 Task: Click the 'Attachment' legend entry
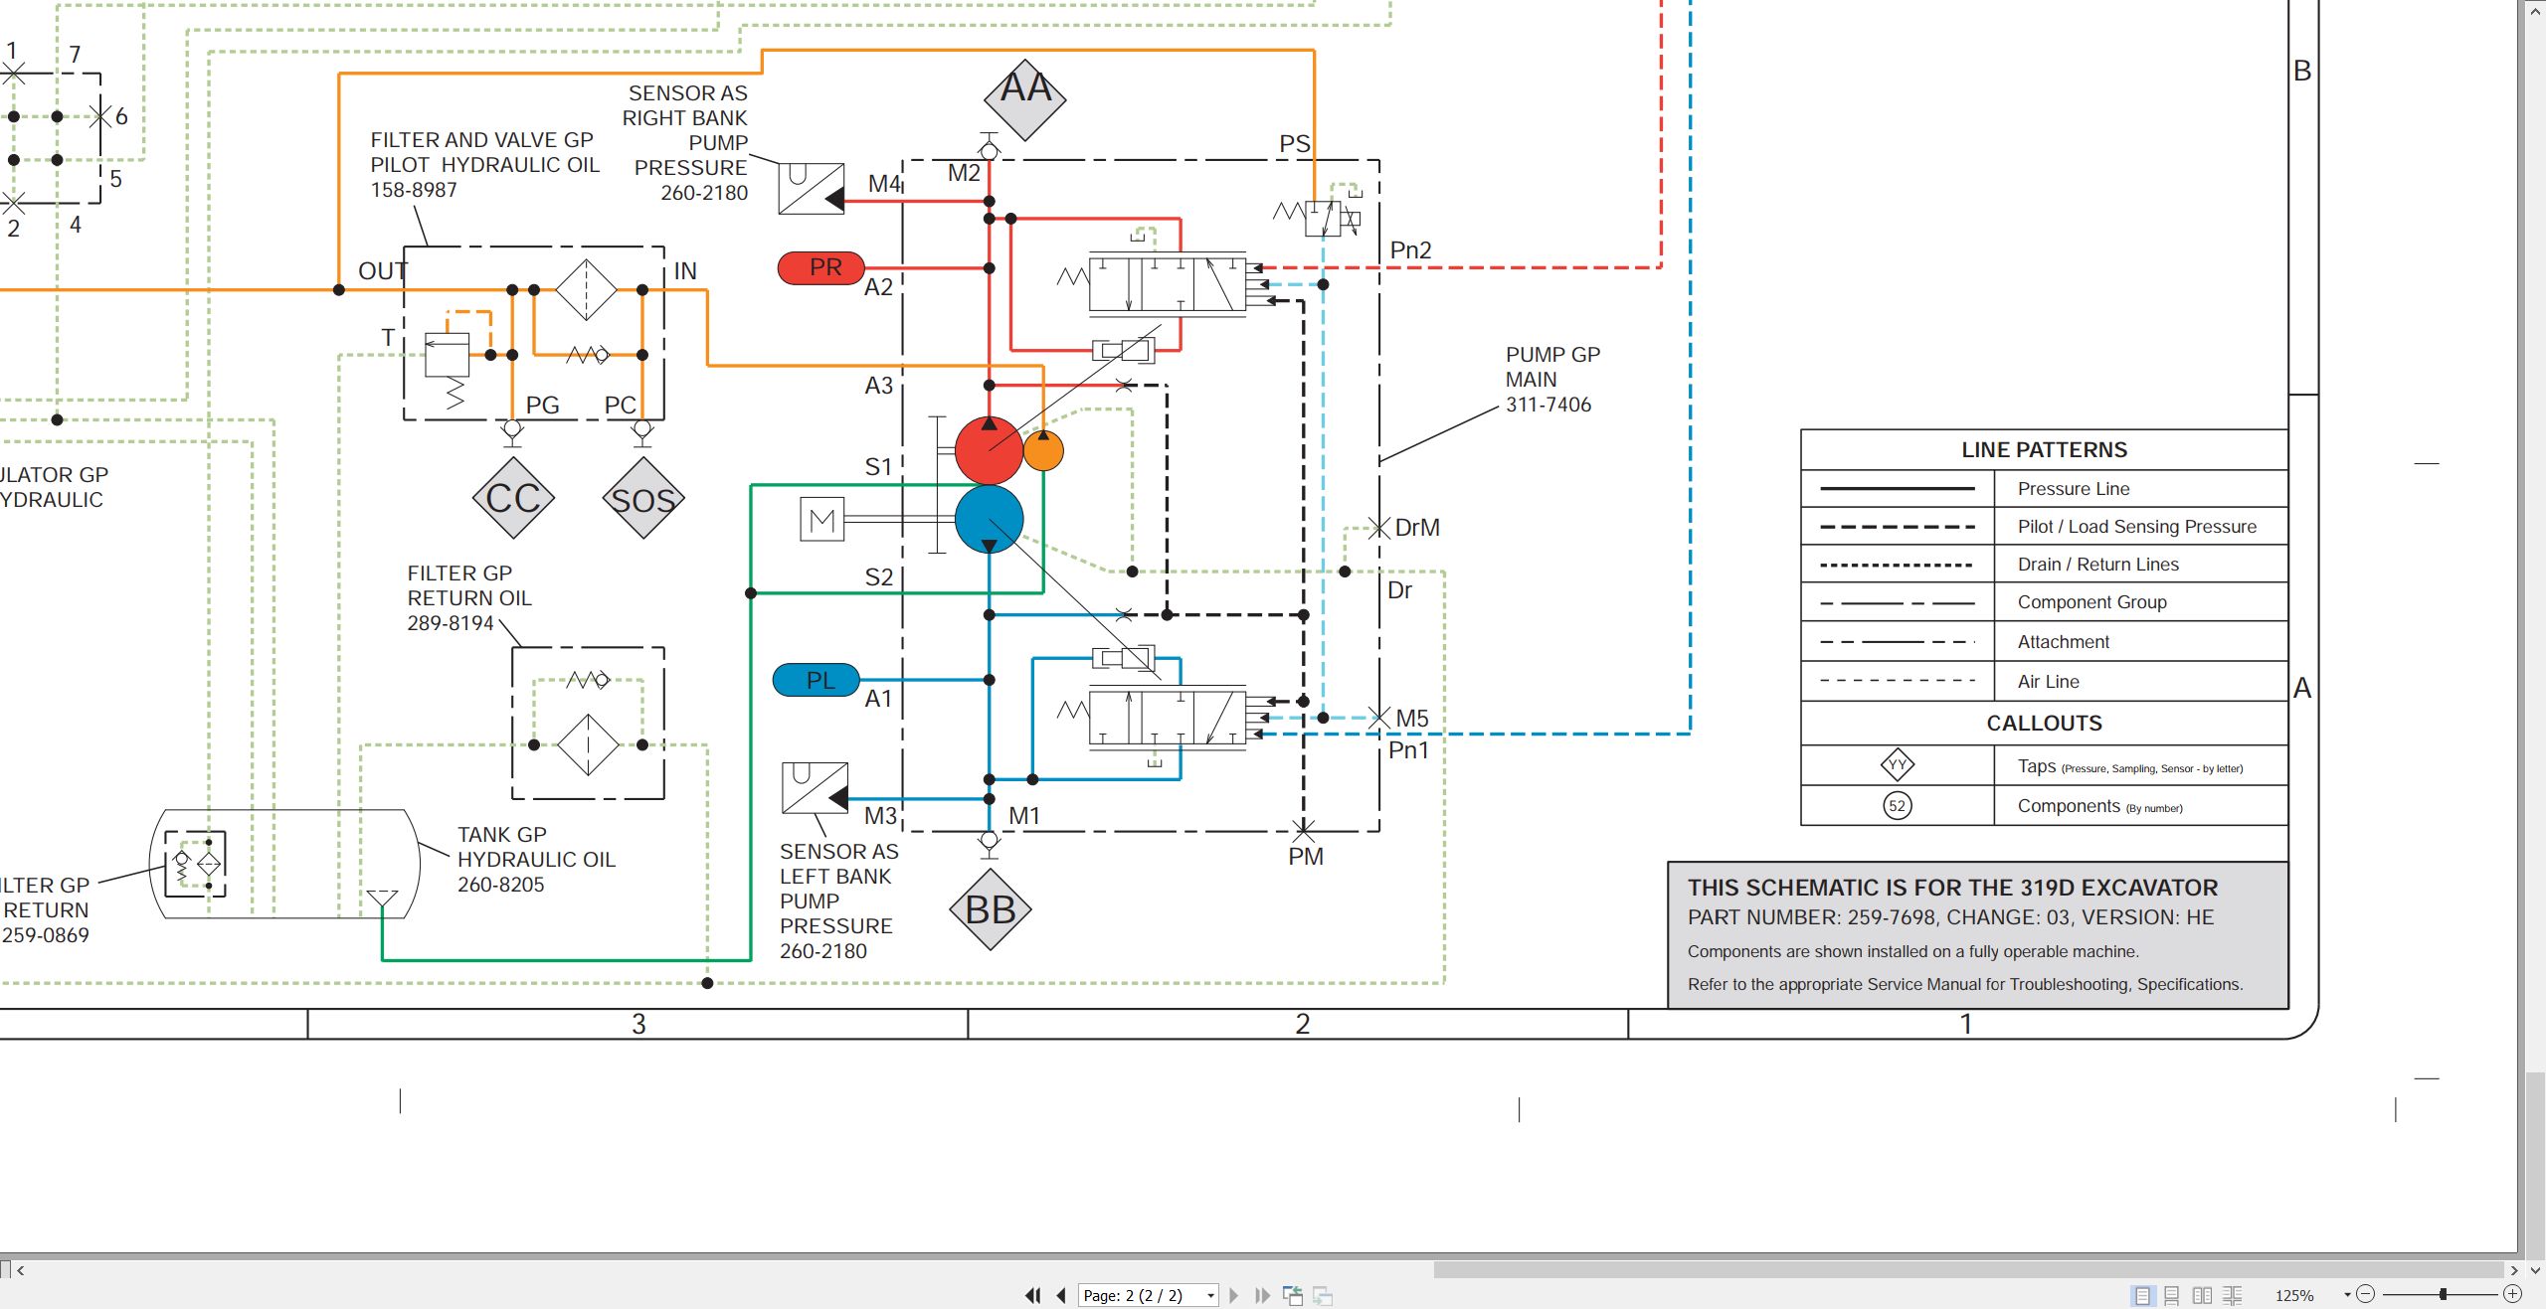coord(2063,642)
